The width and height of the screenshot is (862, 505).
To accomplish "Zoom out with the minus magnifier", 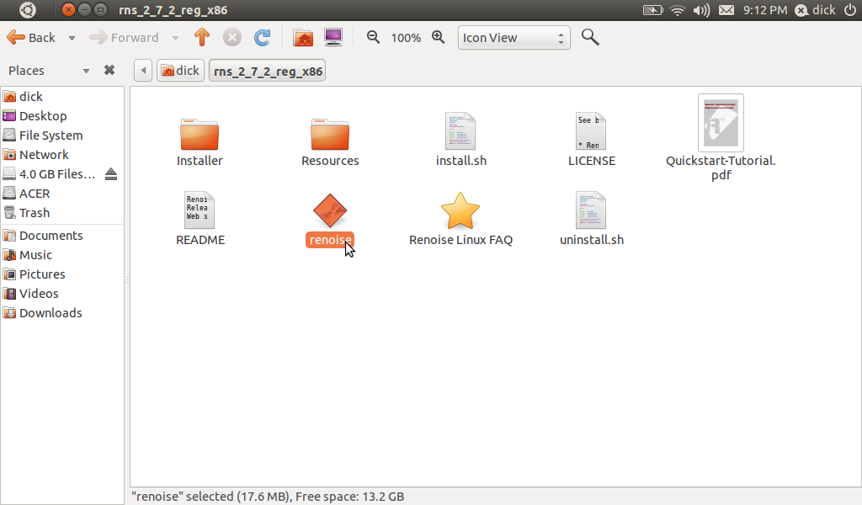I will tap(373, 37).
